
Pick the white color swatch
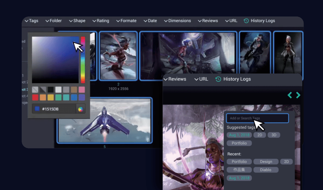pos(58,90)
